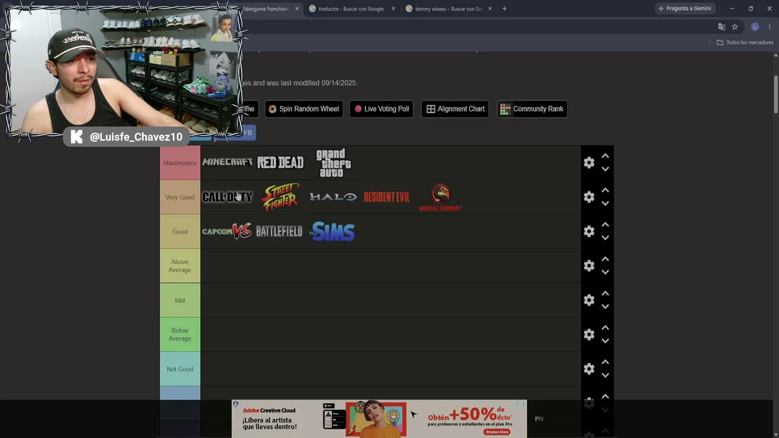Move Masterpiece tier down with arrow
Screen dimensions: 779x438
(x=605, y=169)
